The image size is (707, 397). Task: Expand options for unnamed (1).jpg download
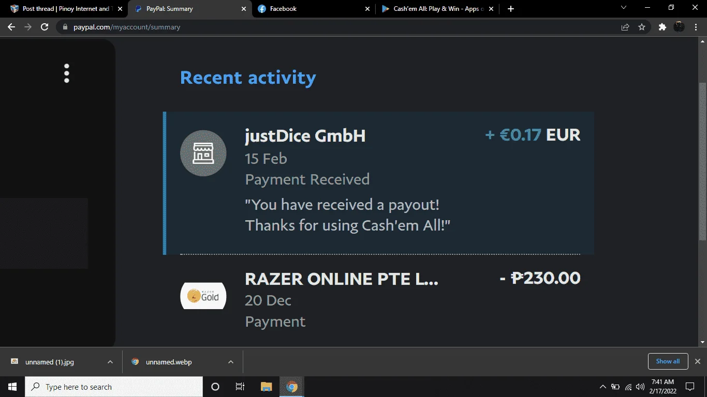tap(110, 362)
